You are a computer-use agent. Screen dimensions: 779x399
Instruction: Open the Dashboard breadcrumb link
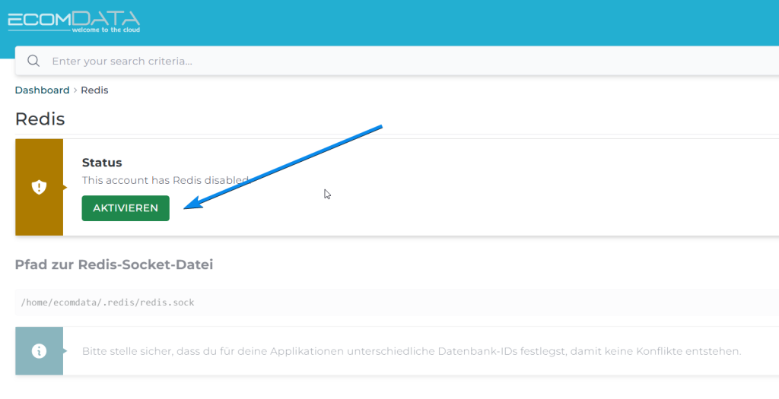click(42, 90)
